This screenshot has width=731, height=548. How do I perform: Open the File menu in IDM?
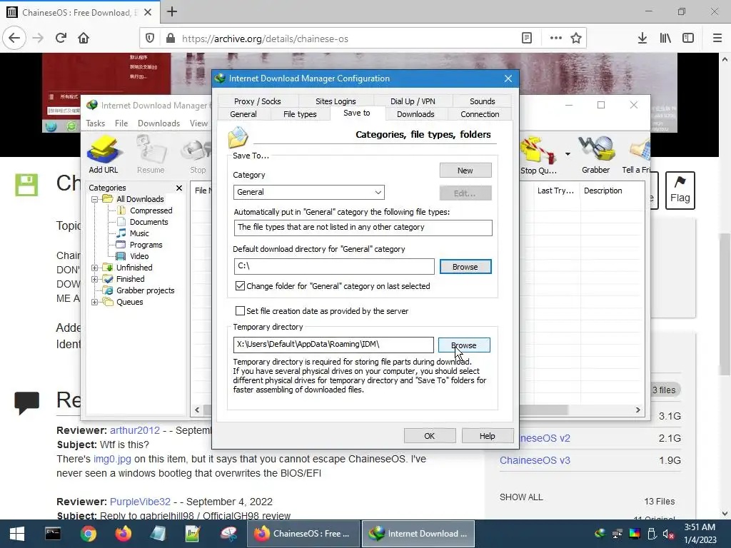[x=121, y=123]
